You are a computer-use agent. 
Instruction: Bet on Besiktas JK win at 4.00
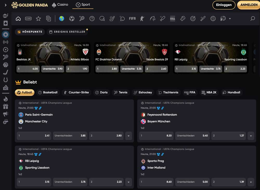pyautogui.click(x=28, y=69)
